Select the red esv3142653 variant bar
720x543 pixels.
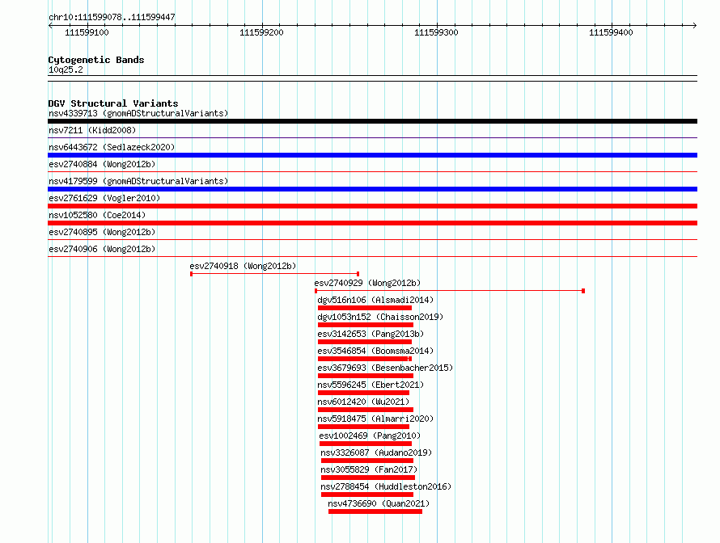pos(365,342)
